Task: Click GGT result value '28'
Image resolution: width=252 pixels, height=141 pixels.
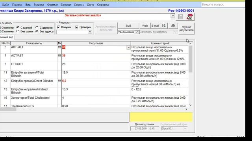Action: click(x=64, y=64)
